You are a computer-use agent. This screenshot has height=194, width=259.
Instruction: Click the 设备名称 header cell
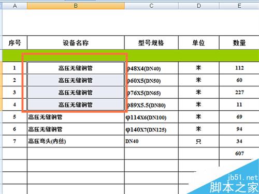point(76,42)
